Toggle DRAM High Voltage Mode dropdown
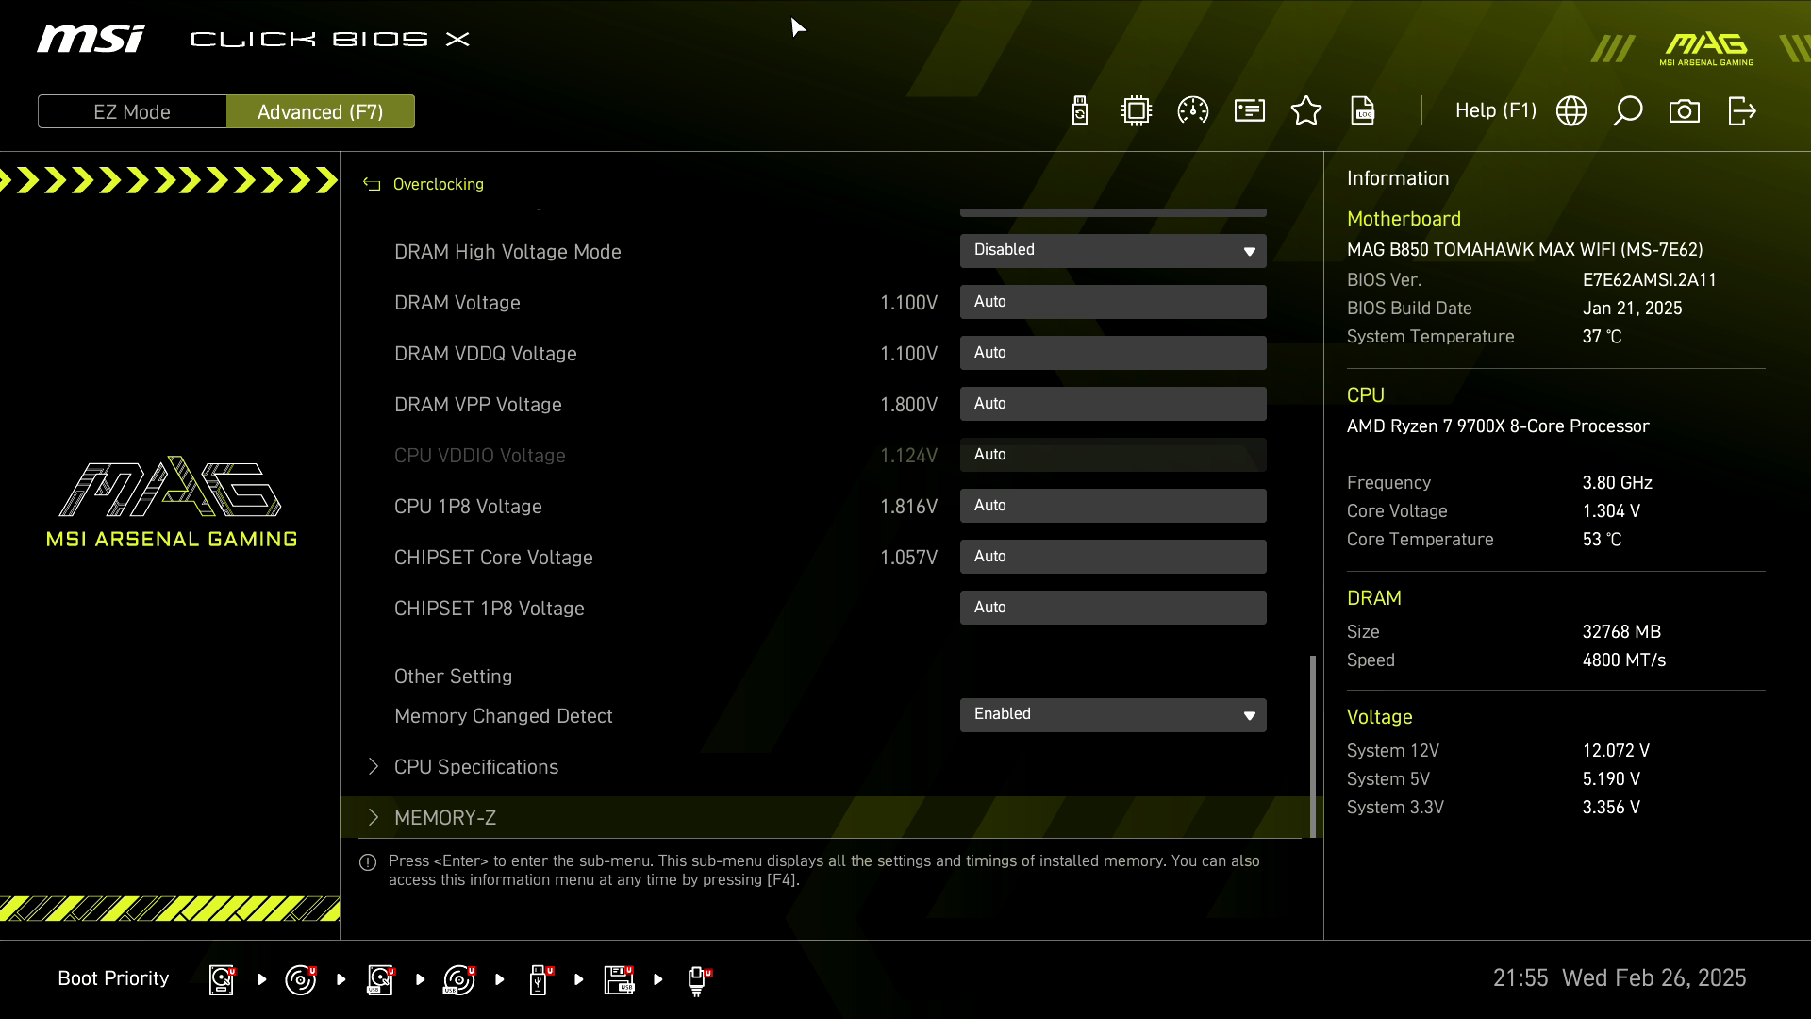This screenshot has height=1019, width=1811. click(1250, 249)
